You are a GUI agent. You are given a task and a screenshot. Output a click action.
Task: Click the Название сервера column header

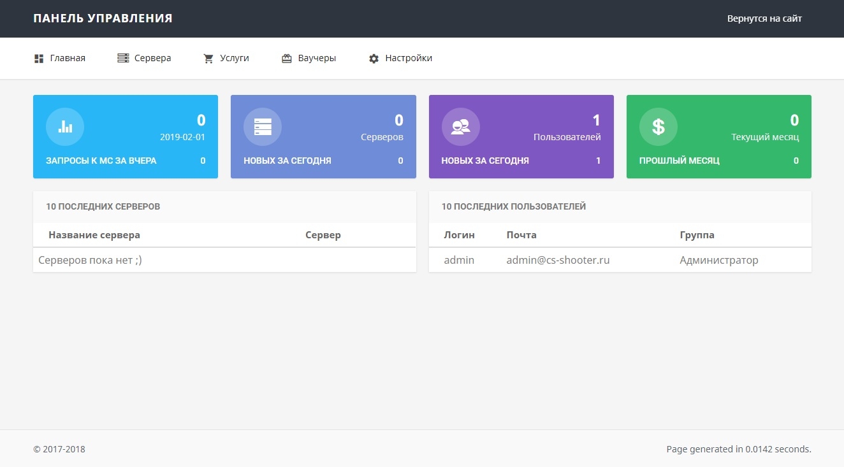click(x=94, y=235)
